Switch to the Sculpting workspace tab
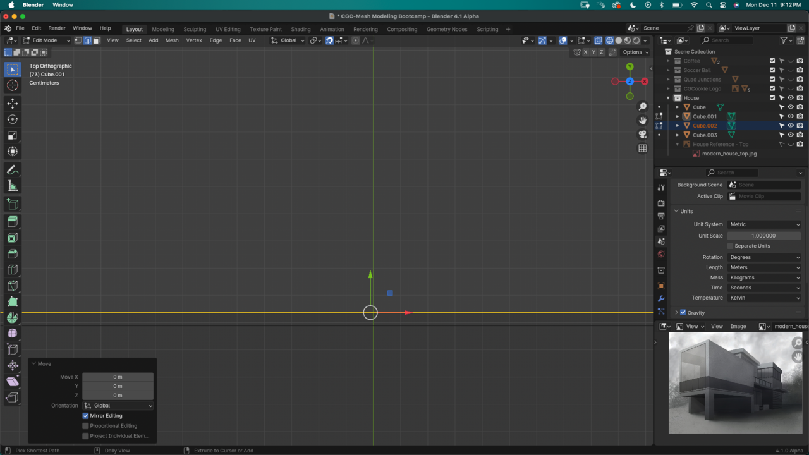The width and height of the screenshot is (809, 455). click(x=195, y=29)
